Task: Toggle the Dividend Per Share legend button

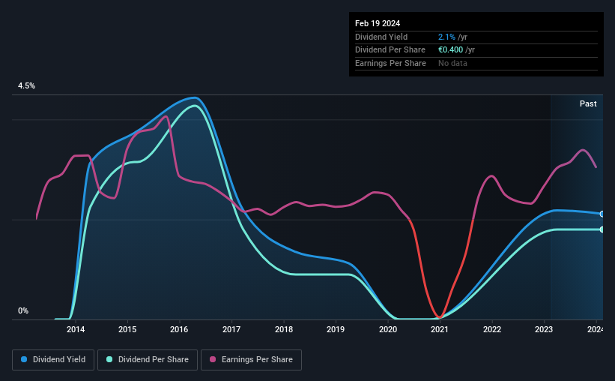Action: [x=148, y=360]
